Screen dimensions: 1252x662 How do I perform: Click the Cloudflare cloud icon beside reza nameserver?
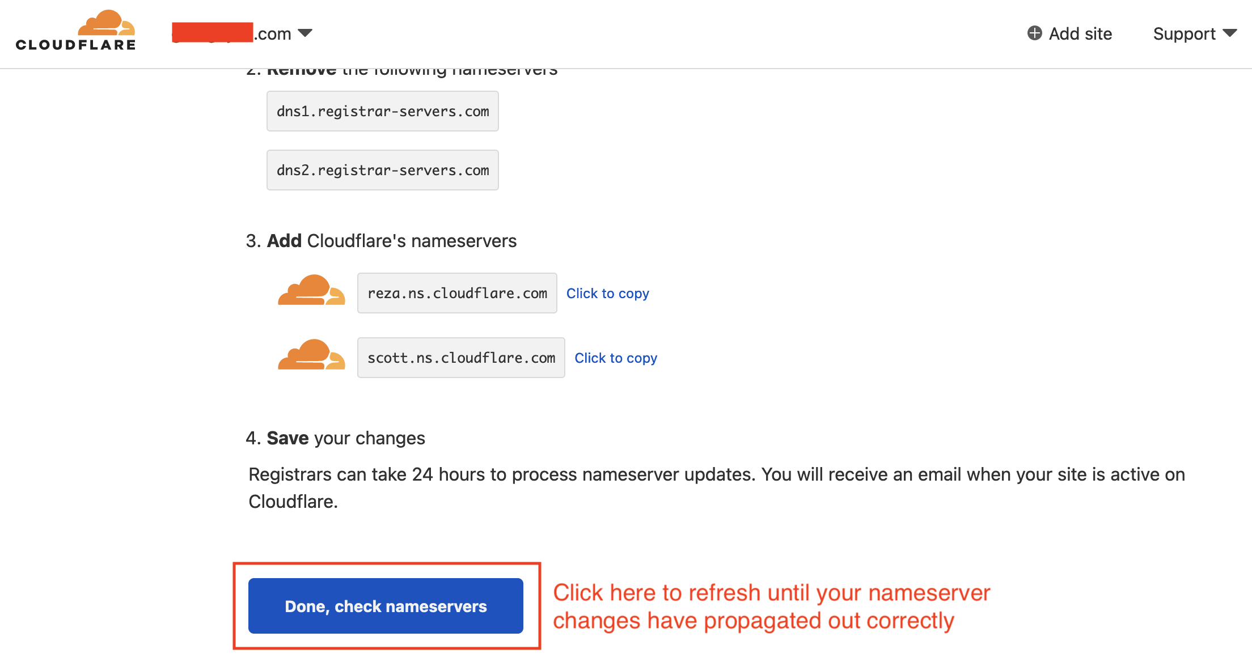click(x=311, y=290)
